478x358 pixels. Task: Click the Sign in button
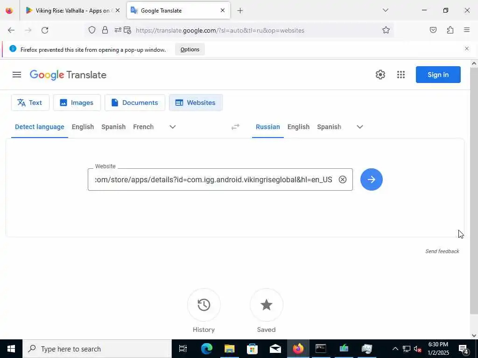(438, 75)
